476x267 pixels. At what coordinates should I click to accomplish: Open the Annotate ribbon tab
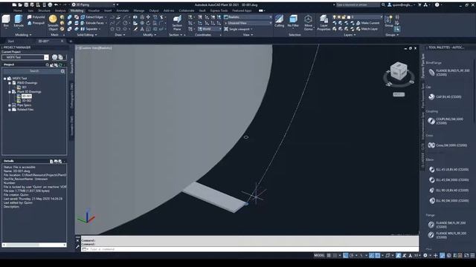point(122,10)
